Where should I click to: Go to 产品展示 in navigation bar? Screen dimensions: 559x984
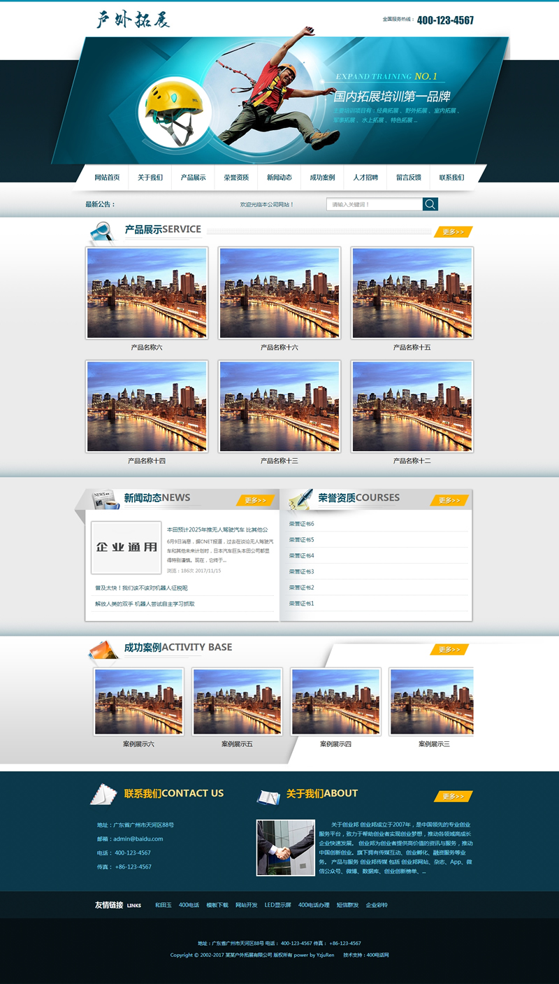pyautogui.click(x=193, y=178)
